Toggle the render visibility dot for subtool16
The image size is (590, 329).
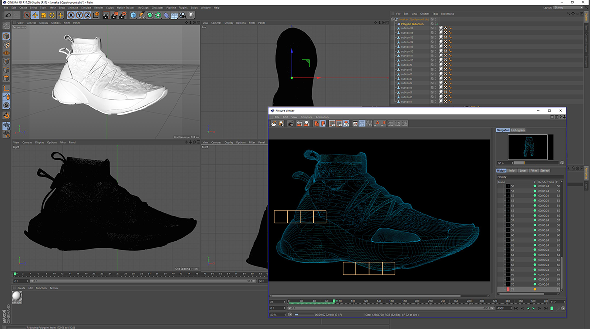(x=435, y=34)
